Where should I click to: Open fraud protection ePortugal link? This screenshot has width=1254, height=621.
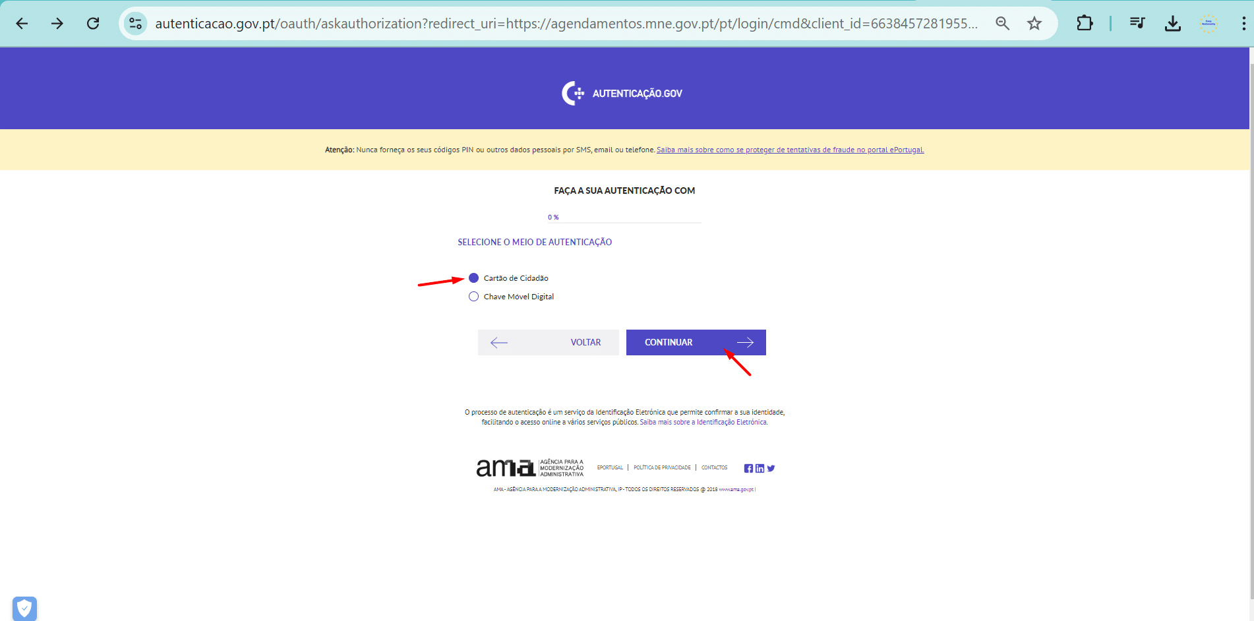(790, 150)
